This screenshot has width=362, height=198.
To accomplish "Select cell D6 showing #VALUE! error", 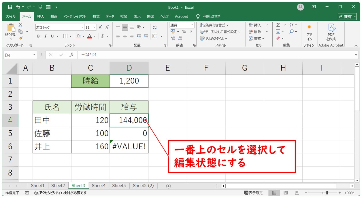I will [129, 147].
